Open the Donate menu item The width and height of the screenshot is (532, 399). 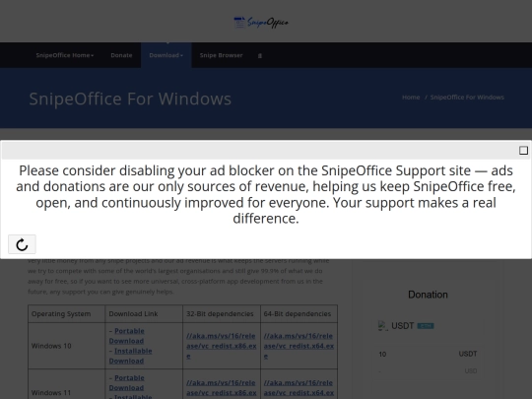coord(121,55)
